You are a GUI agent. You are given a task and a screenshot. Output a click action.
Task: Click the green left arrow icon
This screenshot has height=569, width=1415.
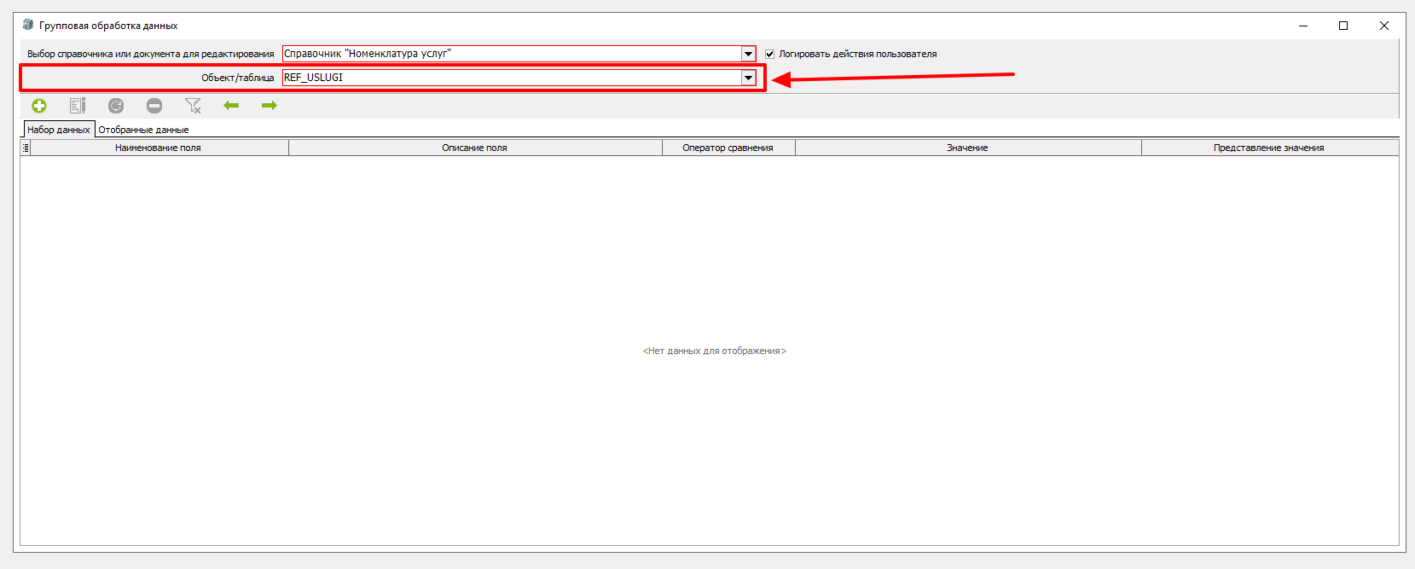(x=231, y=106)
